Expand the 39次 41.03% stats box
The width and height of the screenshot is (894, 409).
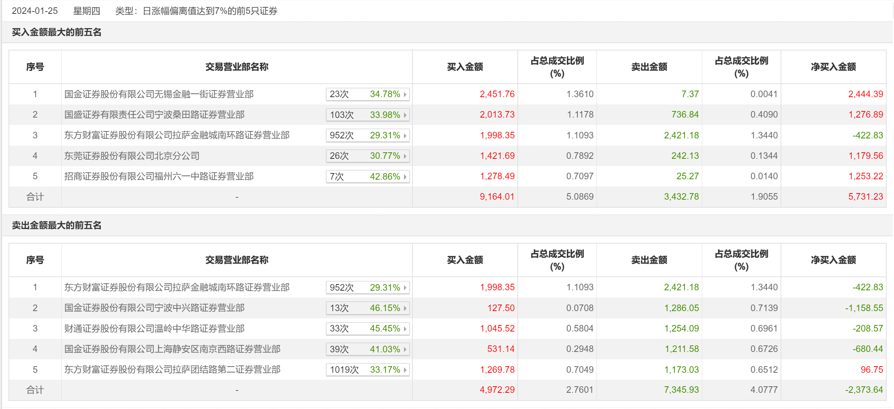pos(368,349)
